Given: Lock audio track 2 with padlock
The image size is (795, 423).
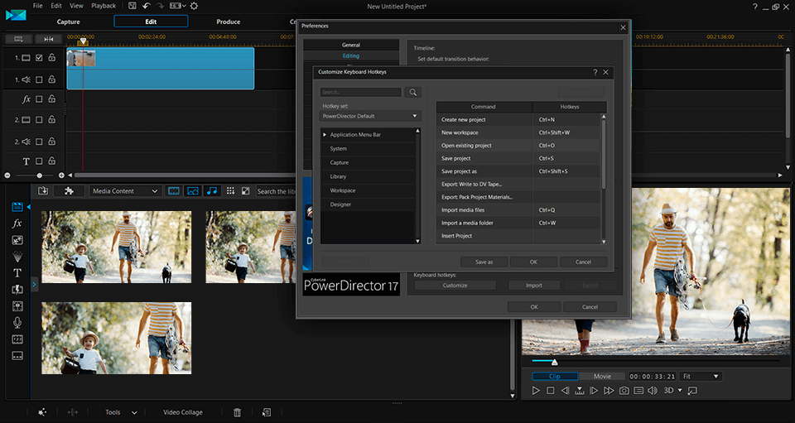Looking at the screenshot, I should tap(51, 142).
